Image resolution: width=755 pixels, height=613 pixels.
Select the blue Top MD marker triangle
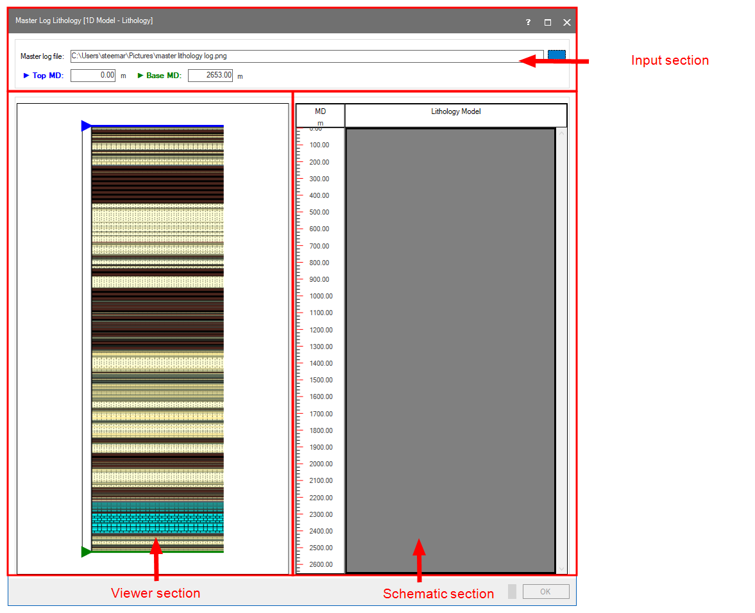click(86, 126)
